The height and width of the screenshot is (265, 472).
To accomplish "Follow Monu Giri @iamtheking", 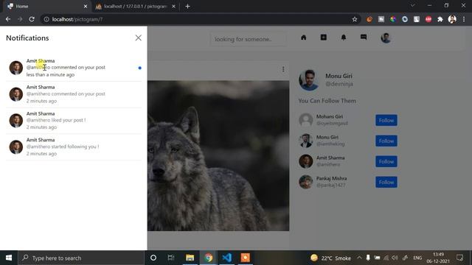I will 386,141.
